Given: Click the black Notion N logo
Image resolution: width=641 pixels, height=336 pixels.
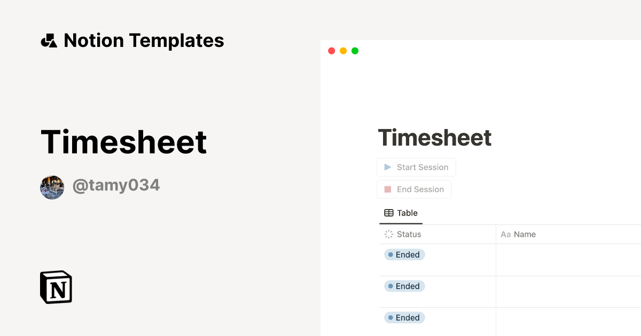Looking at the screenshot, I should (x=55, y=287).
